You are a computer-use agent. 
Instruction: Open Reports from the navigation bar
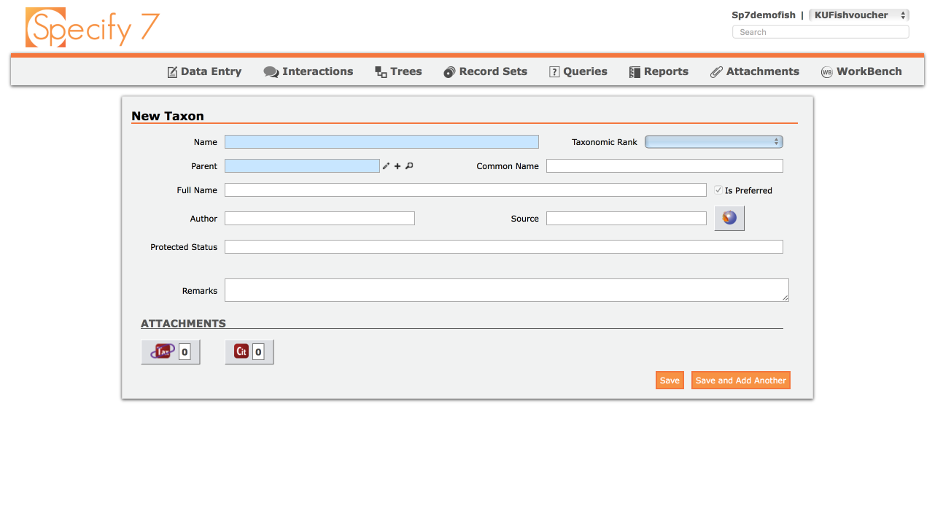tap(659, 71)
